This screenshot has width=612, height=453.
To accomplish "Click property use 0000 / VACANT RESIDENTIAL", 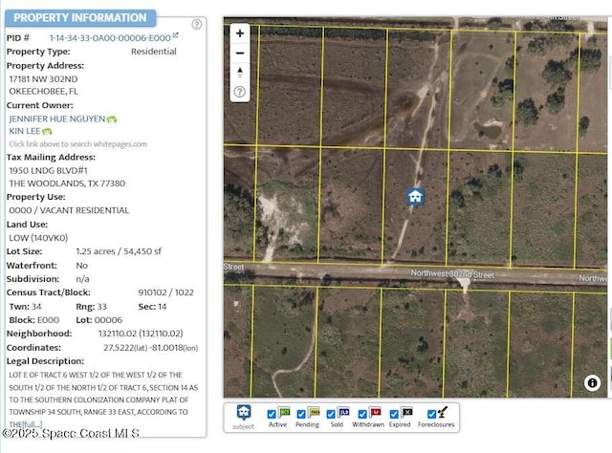I will 69,210.
